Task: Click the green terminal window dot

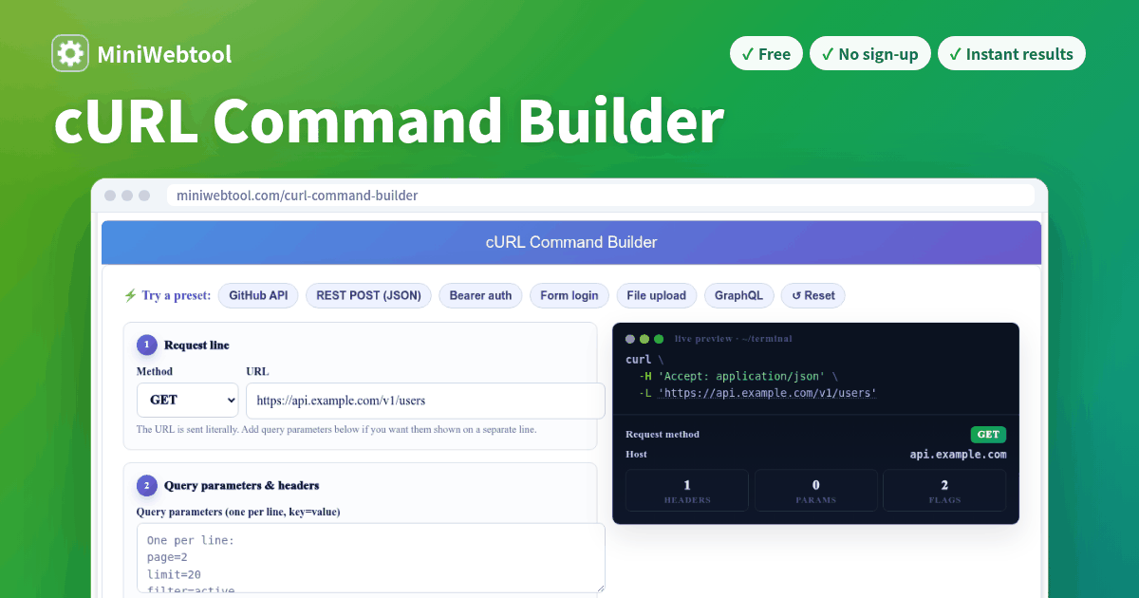Action: tap(659, 339)
